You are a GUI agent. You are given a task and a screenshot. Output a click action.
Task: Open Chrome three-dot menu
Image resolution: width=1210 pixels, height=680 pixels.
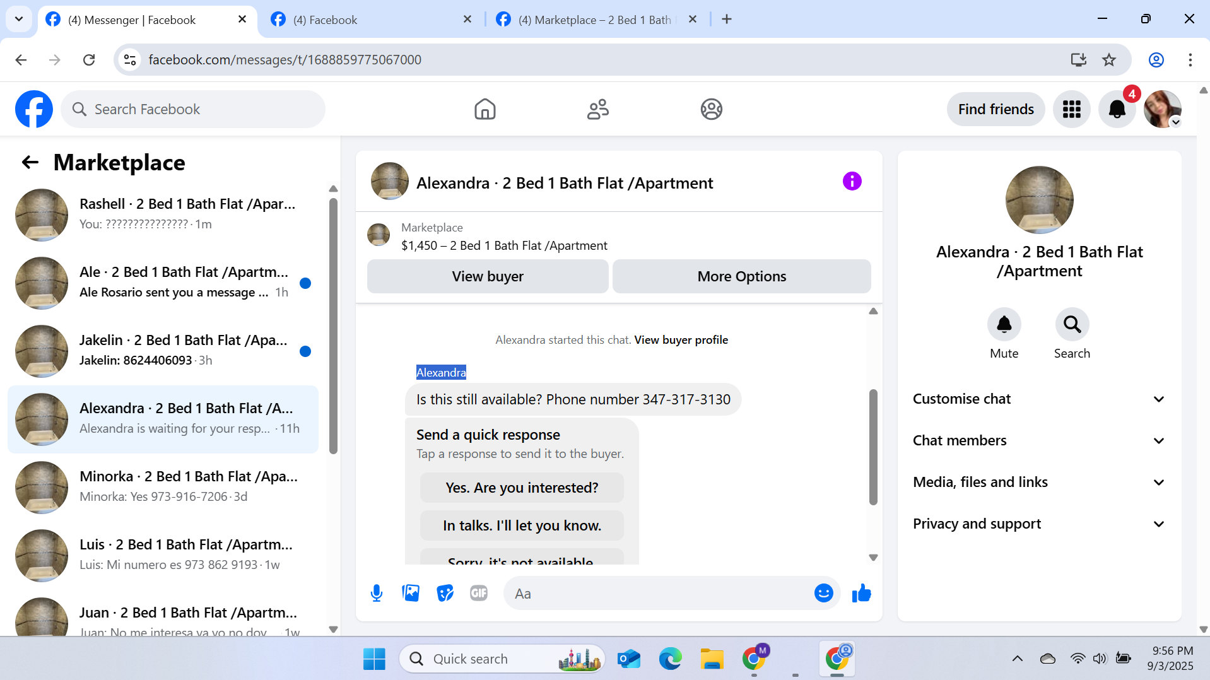click(x=1190, y=60)
